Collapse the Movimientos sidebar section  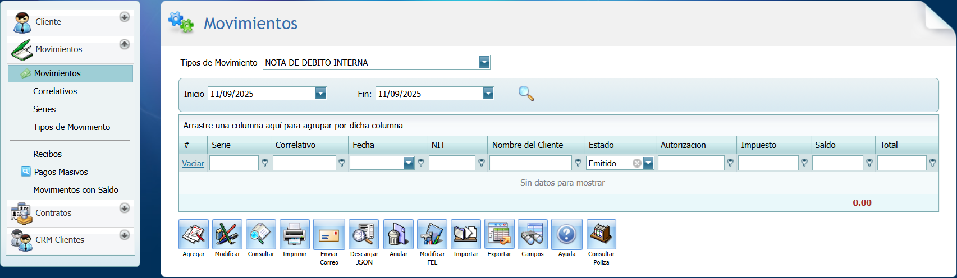point(125,44)
